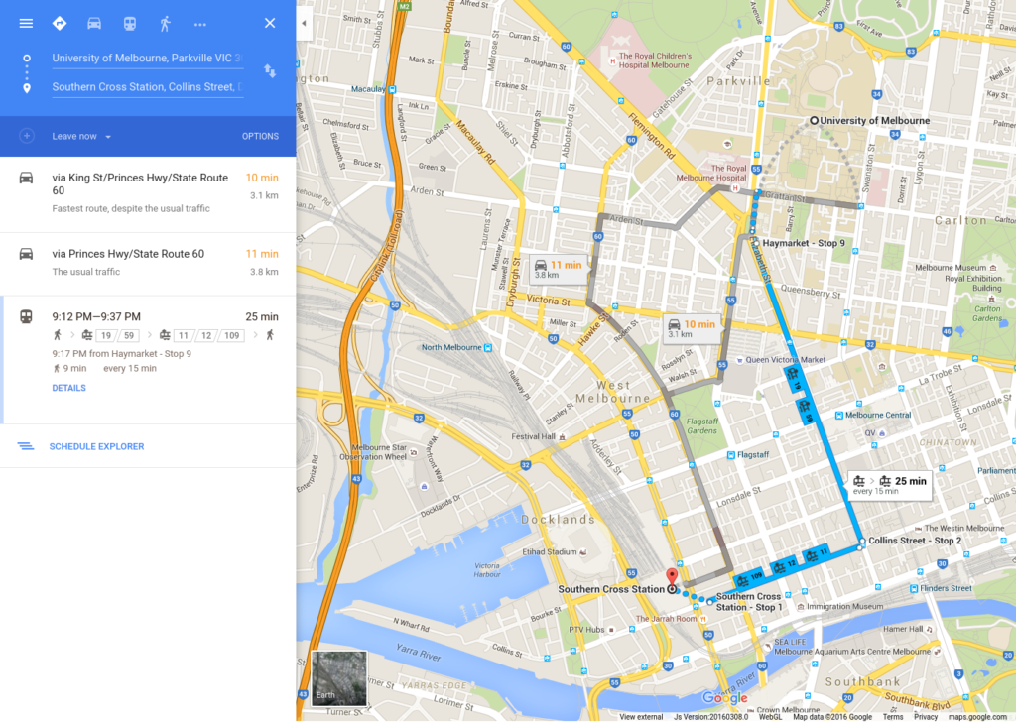1016x724 pixels.
Task: Click the Macaulay train station icon
Action: pyautogui.click(x=392, y=89)
